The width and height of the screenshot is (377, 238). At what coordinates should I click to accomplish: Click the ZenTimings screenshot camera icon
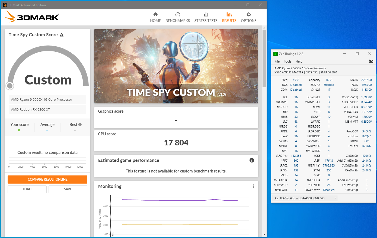pos(371,61)
